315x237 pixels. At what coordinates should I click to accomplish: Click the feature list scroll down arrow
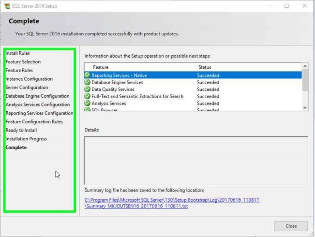(305, 108)
